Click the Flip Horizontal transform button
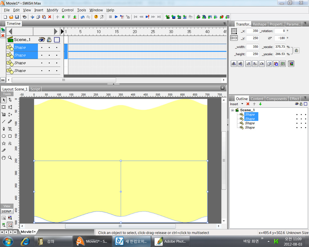Screen dimensions: 309x247 pos(234,64)
